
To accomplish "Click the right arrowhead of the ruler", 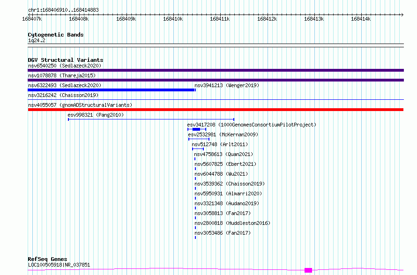I will tap(402, 15).
